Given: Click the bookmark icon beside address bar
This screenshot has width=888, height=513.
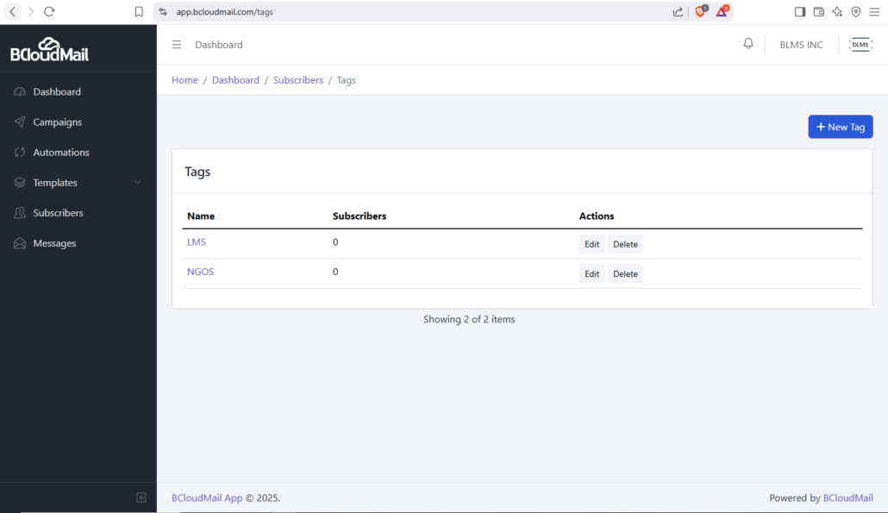Looking at the screenshot, I should coord(139,12).
